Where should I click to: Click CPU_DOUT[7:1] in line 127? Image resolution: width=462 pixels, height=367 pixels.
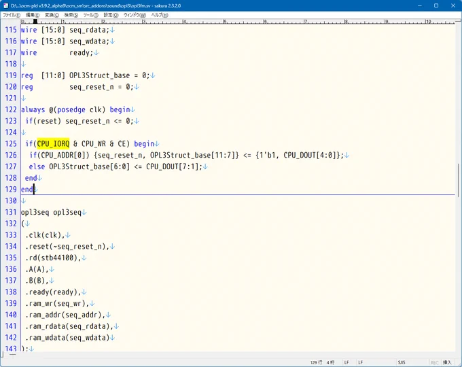pyautogui.click(x=172, y=167)
